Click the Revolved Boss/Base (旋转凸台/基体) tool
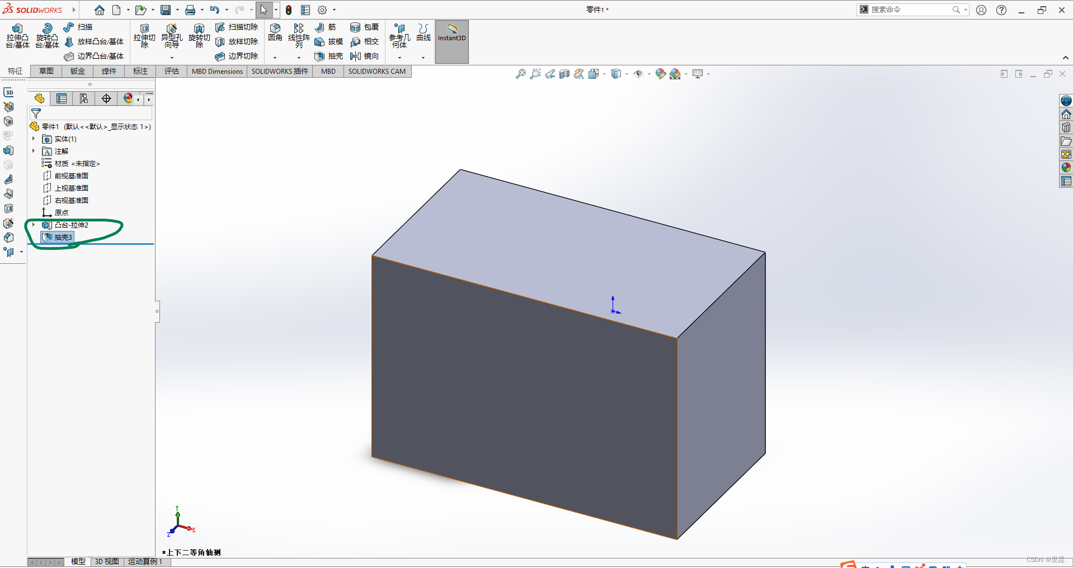The height and width of the screenshot is (568, 1073). (47, 36)
